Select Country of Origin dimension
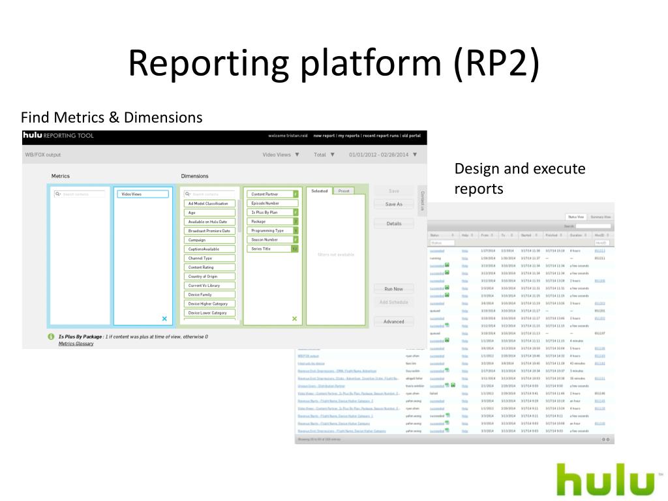Screen dimensions: 668x501 pos(209,277)
